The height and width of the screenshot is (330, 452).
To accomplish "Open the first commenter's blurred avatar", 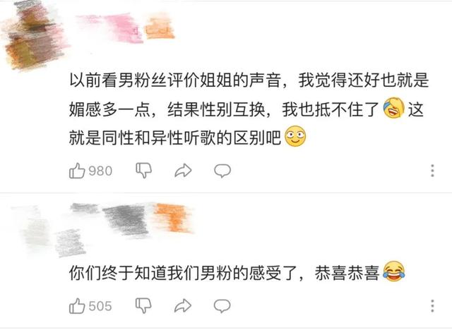I will pyautogui.click(x=34, y=36).
